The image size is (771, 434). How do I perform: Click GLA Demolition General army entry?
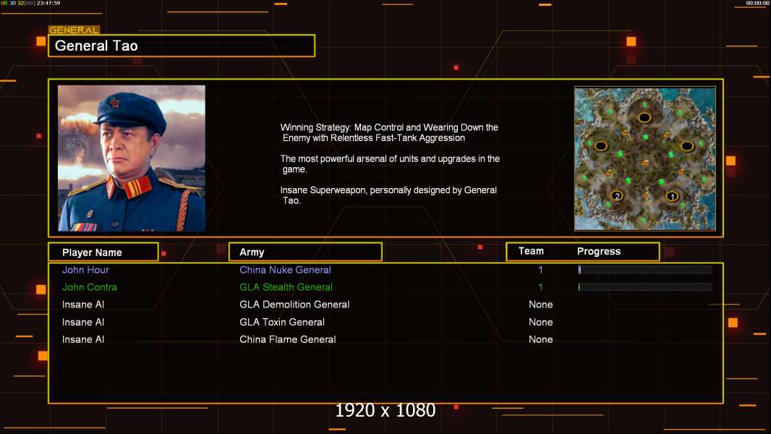[x=294, y=305]
